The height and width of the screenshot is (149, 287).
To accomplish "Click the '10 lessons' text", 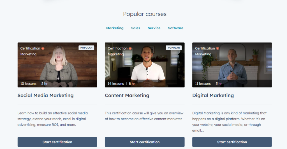I will [28, 84].
